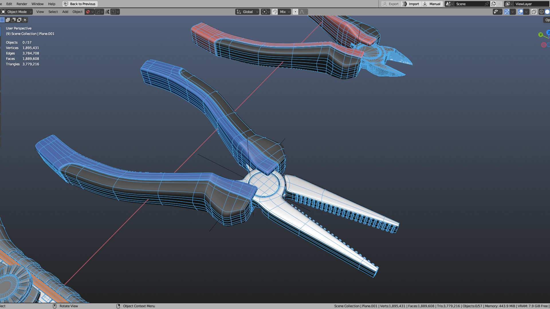Open the viewport Add menu
Screen dimensions: 550x309
[65, 12]
